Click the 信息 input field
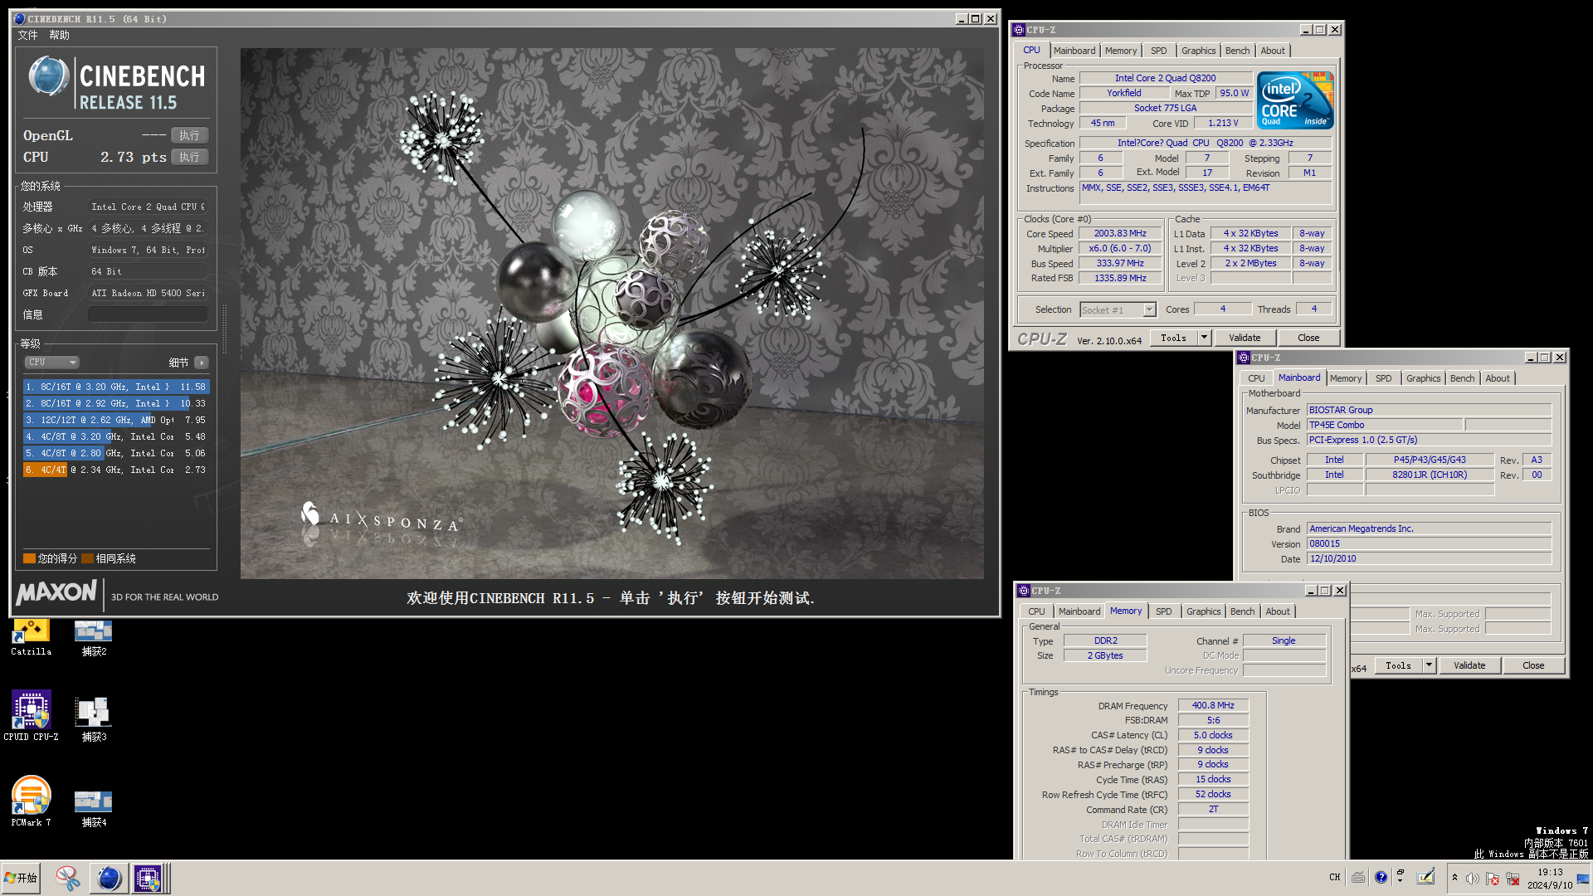This screenshot has width=1593, height=896. pyautogui.click(x=148, y=314)
